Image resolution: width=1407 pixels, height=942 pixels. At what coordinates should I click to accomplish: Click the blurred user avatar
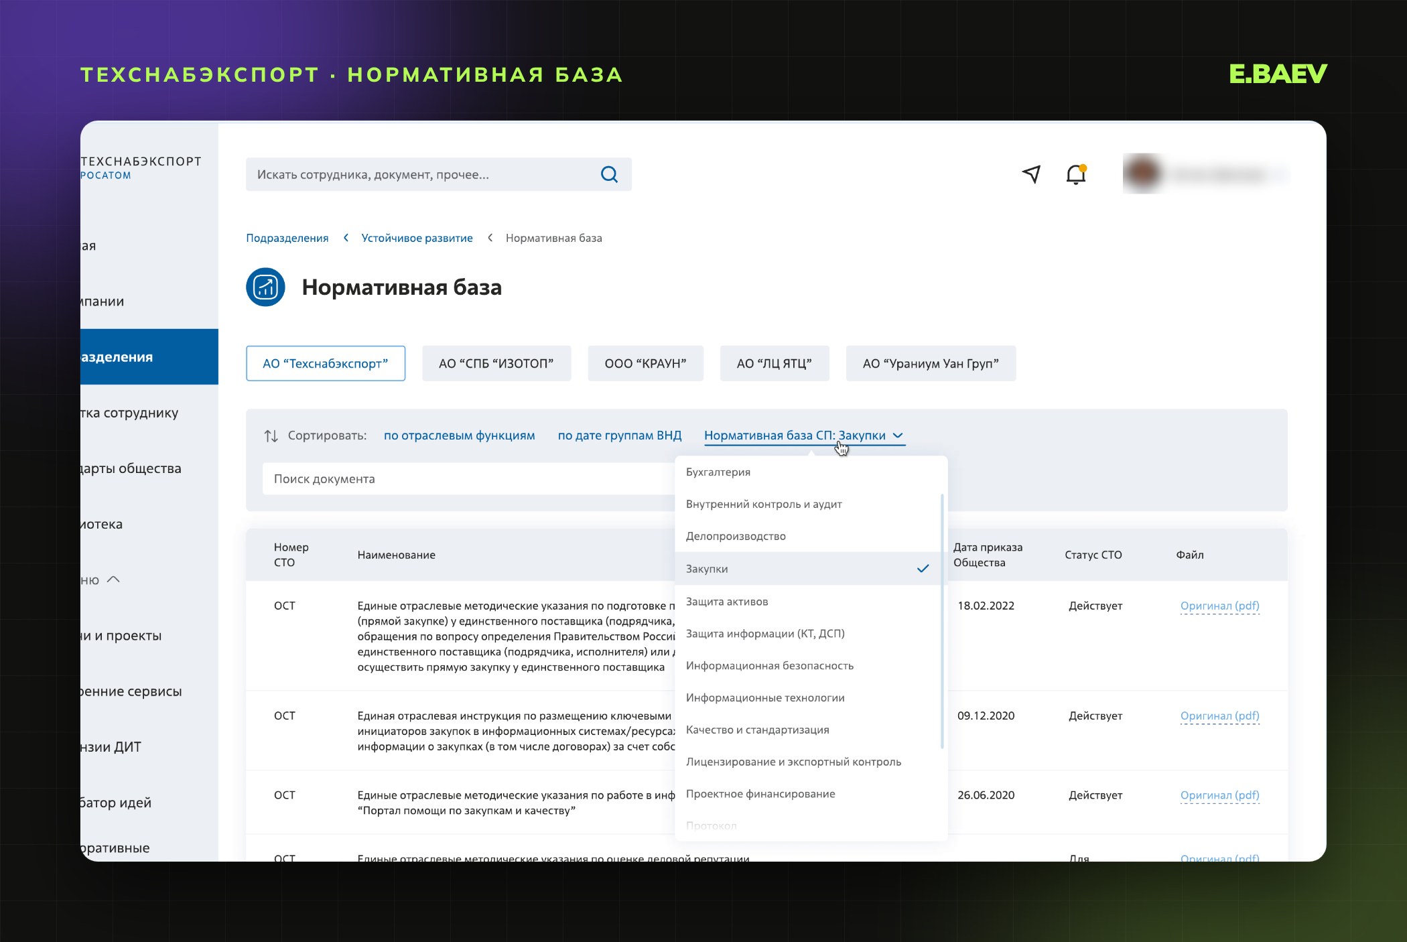click(x=1142, y=174)
